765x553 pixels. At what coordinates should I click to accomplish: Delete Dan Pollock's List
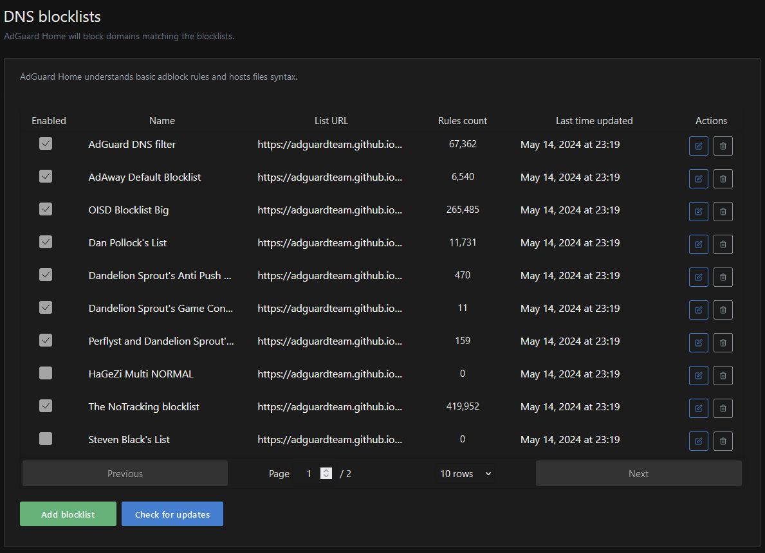pos(723,244)
